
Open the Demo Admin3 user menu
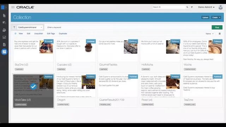[206, 7]
